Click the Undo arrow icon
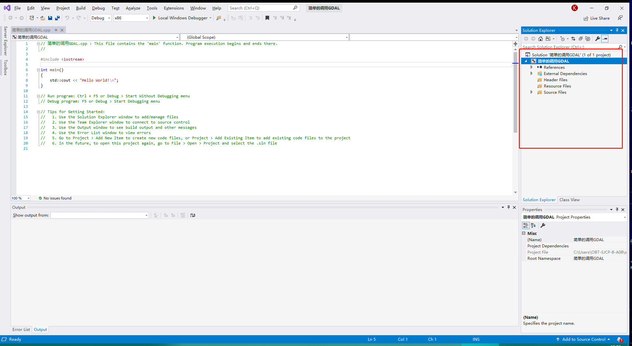The width and height of the screenshot is (632, 346). (67, 18)
